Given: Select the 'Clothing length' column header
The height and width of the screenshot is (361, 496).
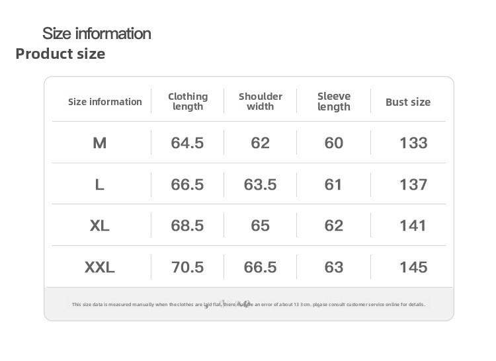Looking at the screenshot, I should (188, 101).
